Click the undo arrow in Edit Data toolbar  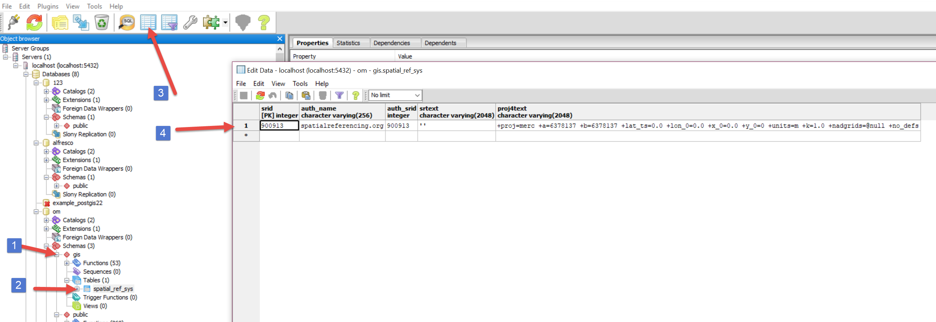tap(273, 96)
